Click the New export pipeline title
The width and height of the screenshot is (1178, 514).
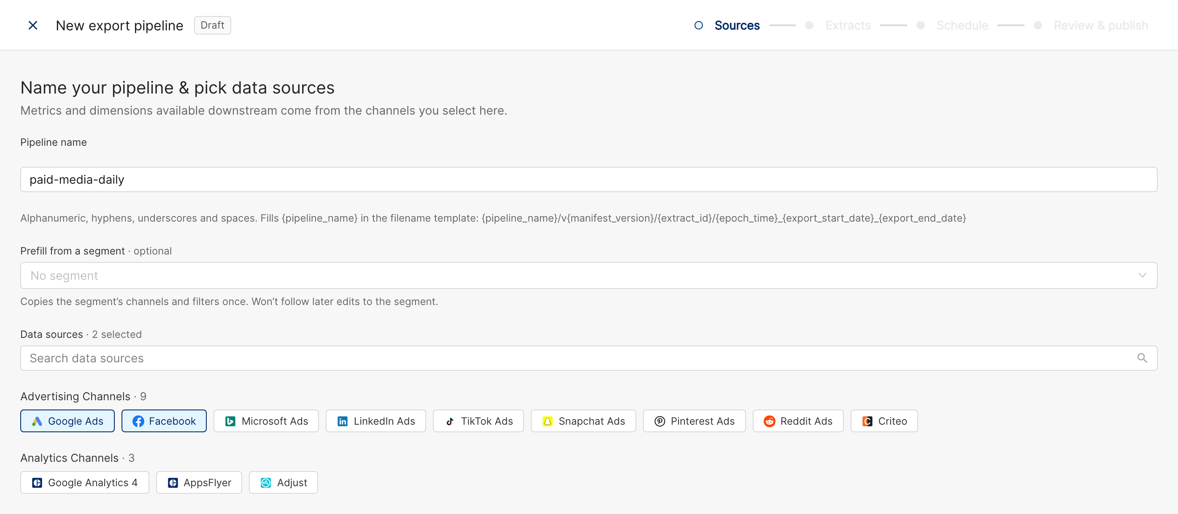pyautogui.click(x=119, y=26)
